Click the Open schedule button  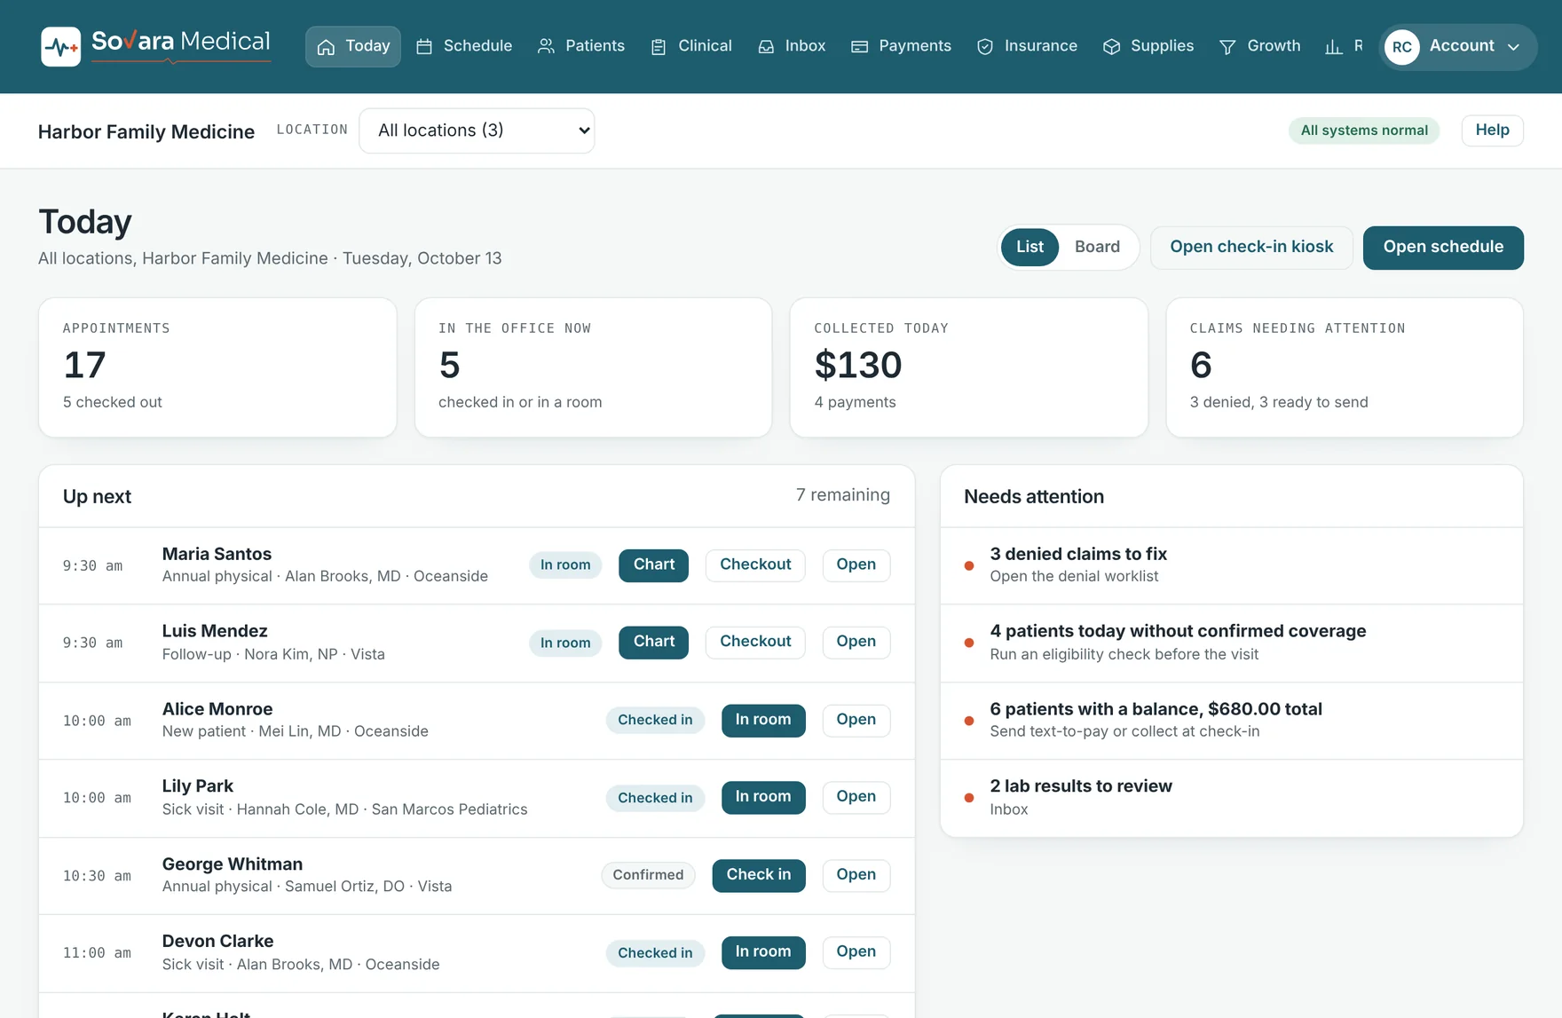pos(1443,248)
